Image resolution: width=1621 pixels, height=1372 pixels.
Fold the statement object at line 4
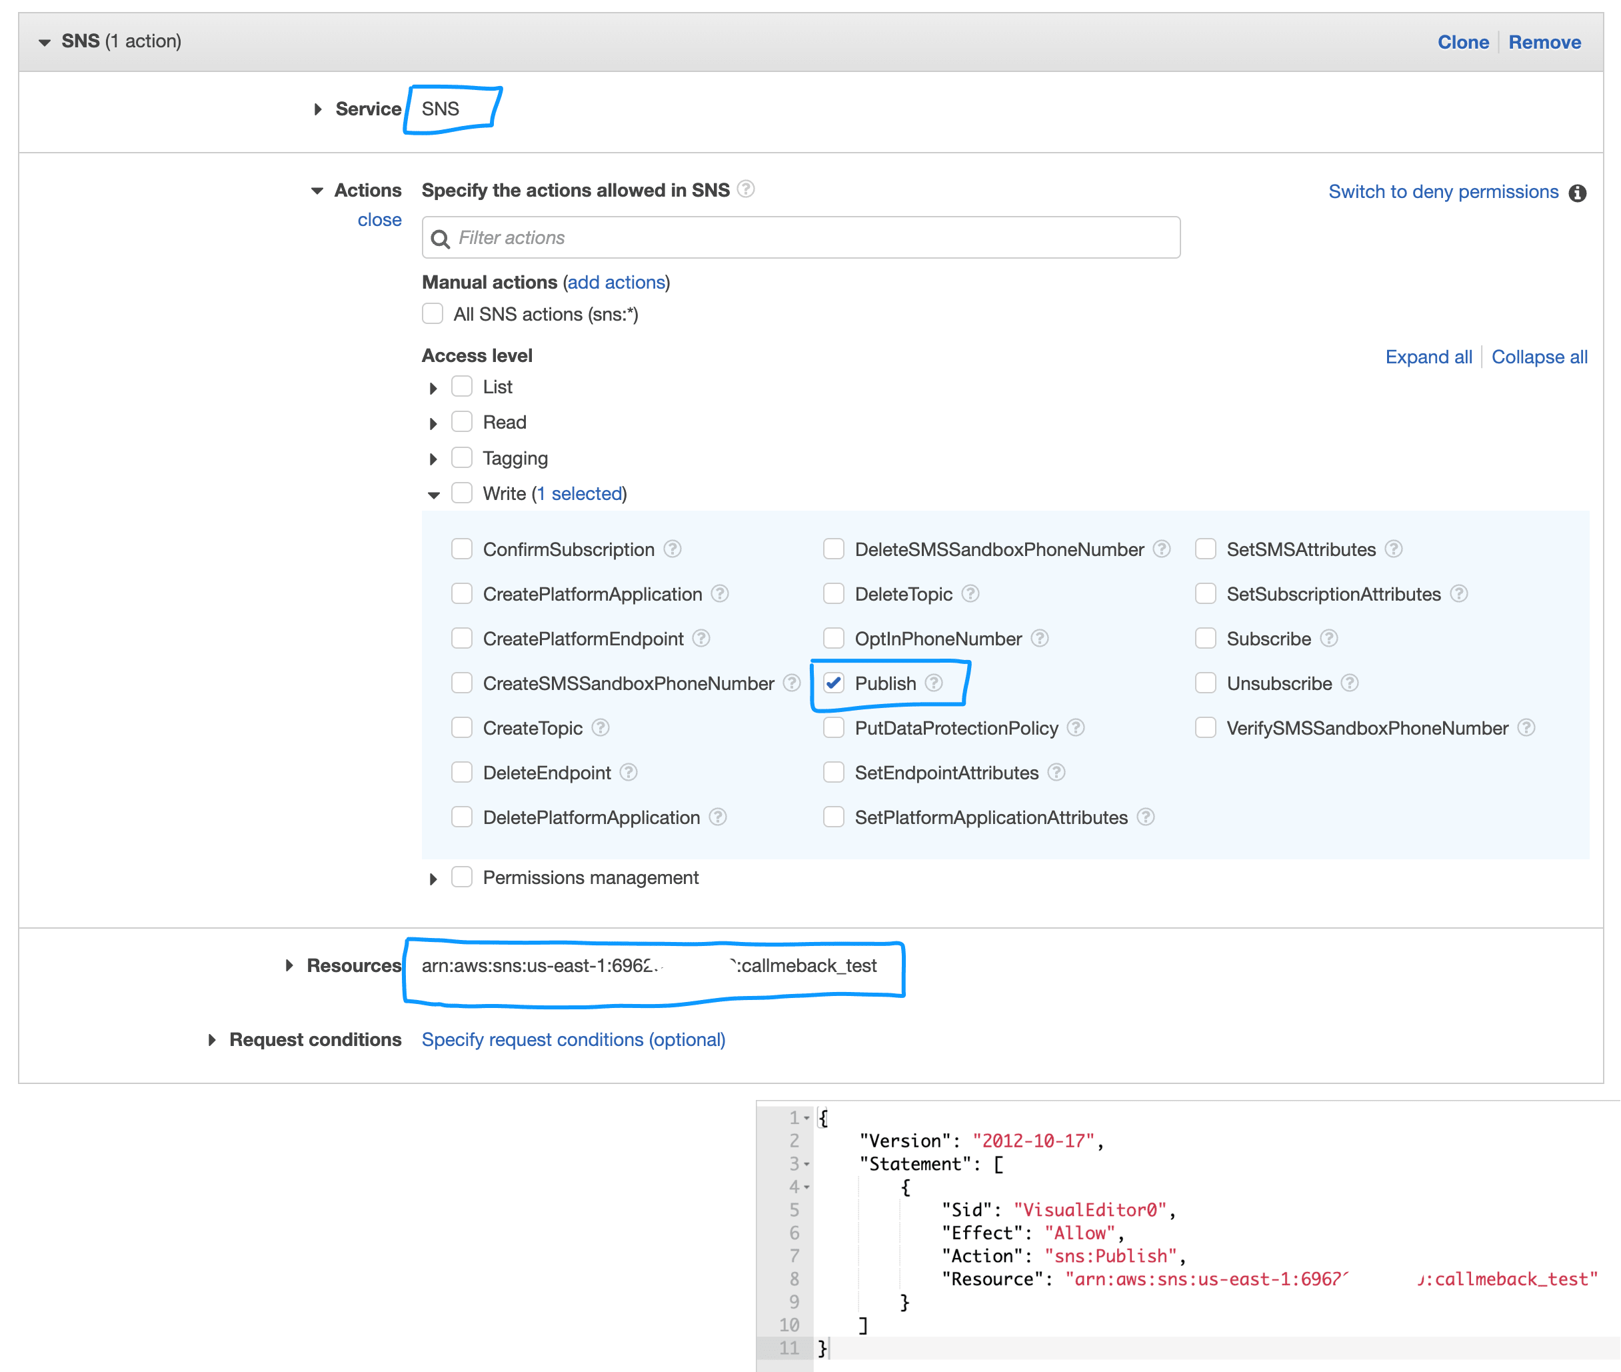[807, 1188]
